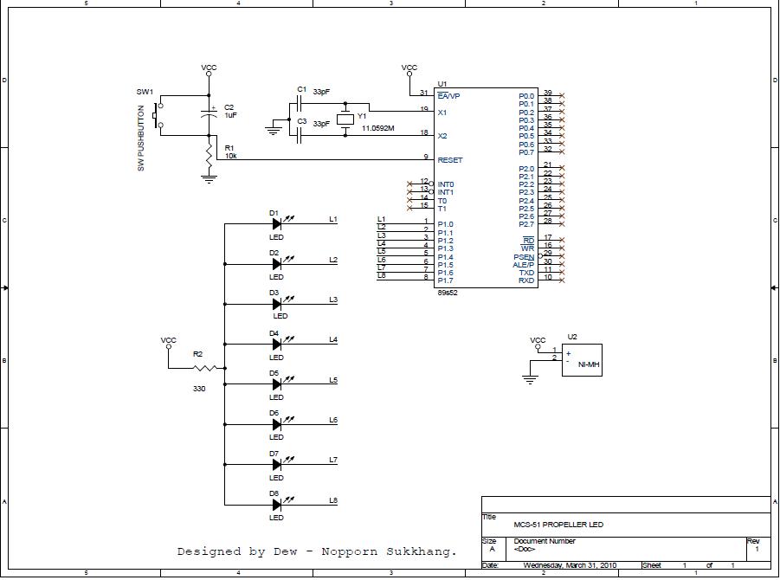Image resolution: width=780 pixels, height=580 pixels.
Task: Select the D1 LED diode symbol
Action: (277, 224)
